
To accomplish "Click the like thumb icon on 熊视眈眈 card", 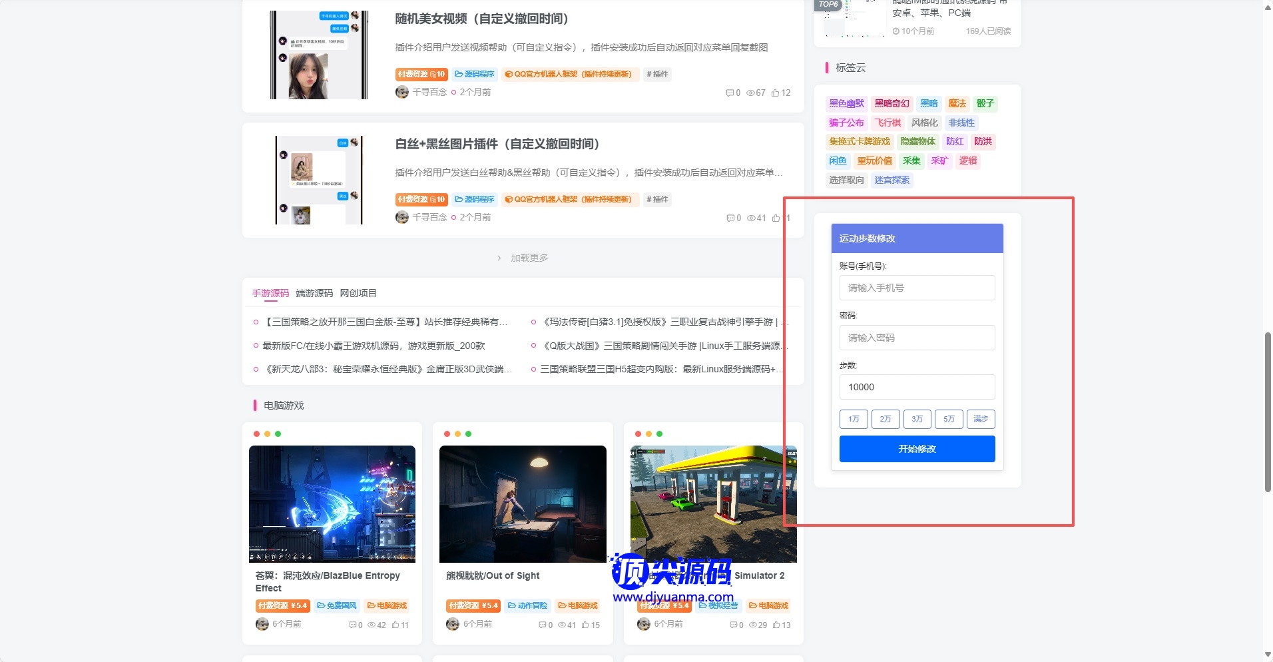I will [585, 625].
